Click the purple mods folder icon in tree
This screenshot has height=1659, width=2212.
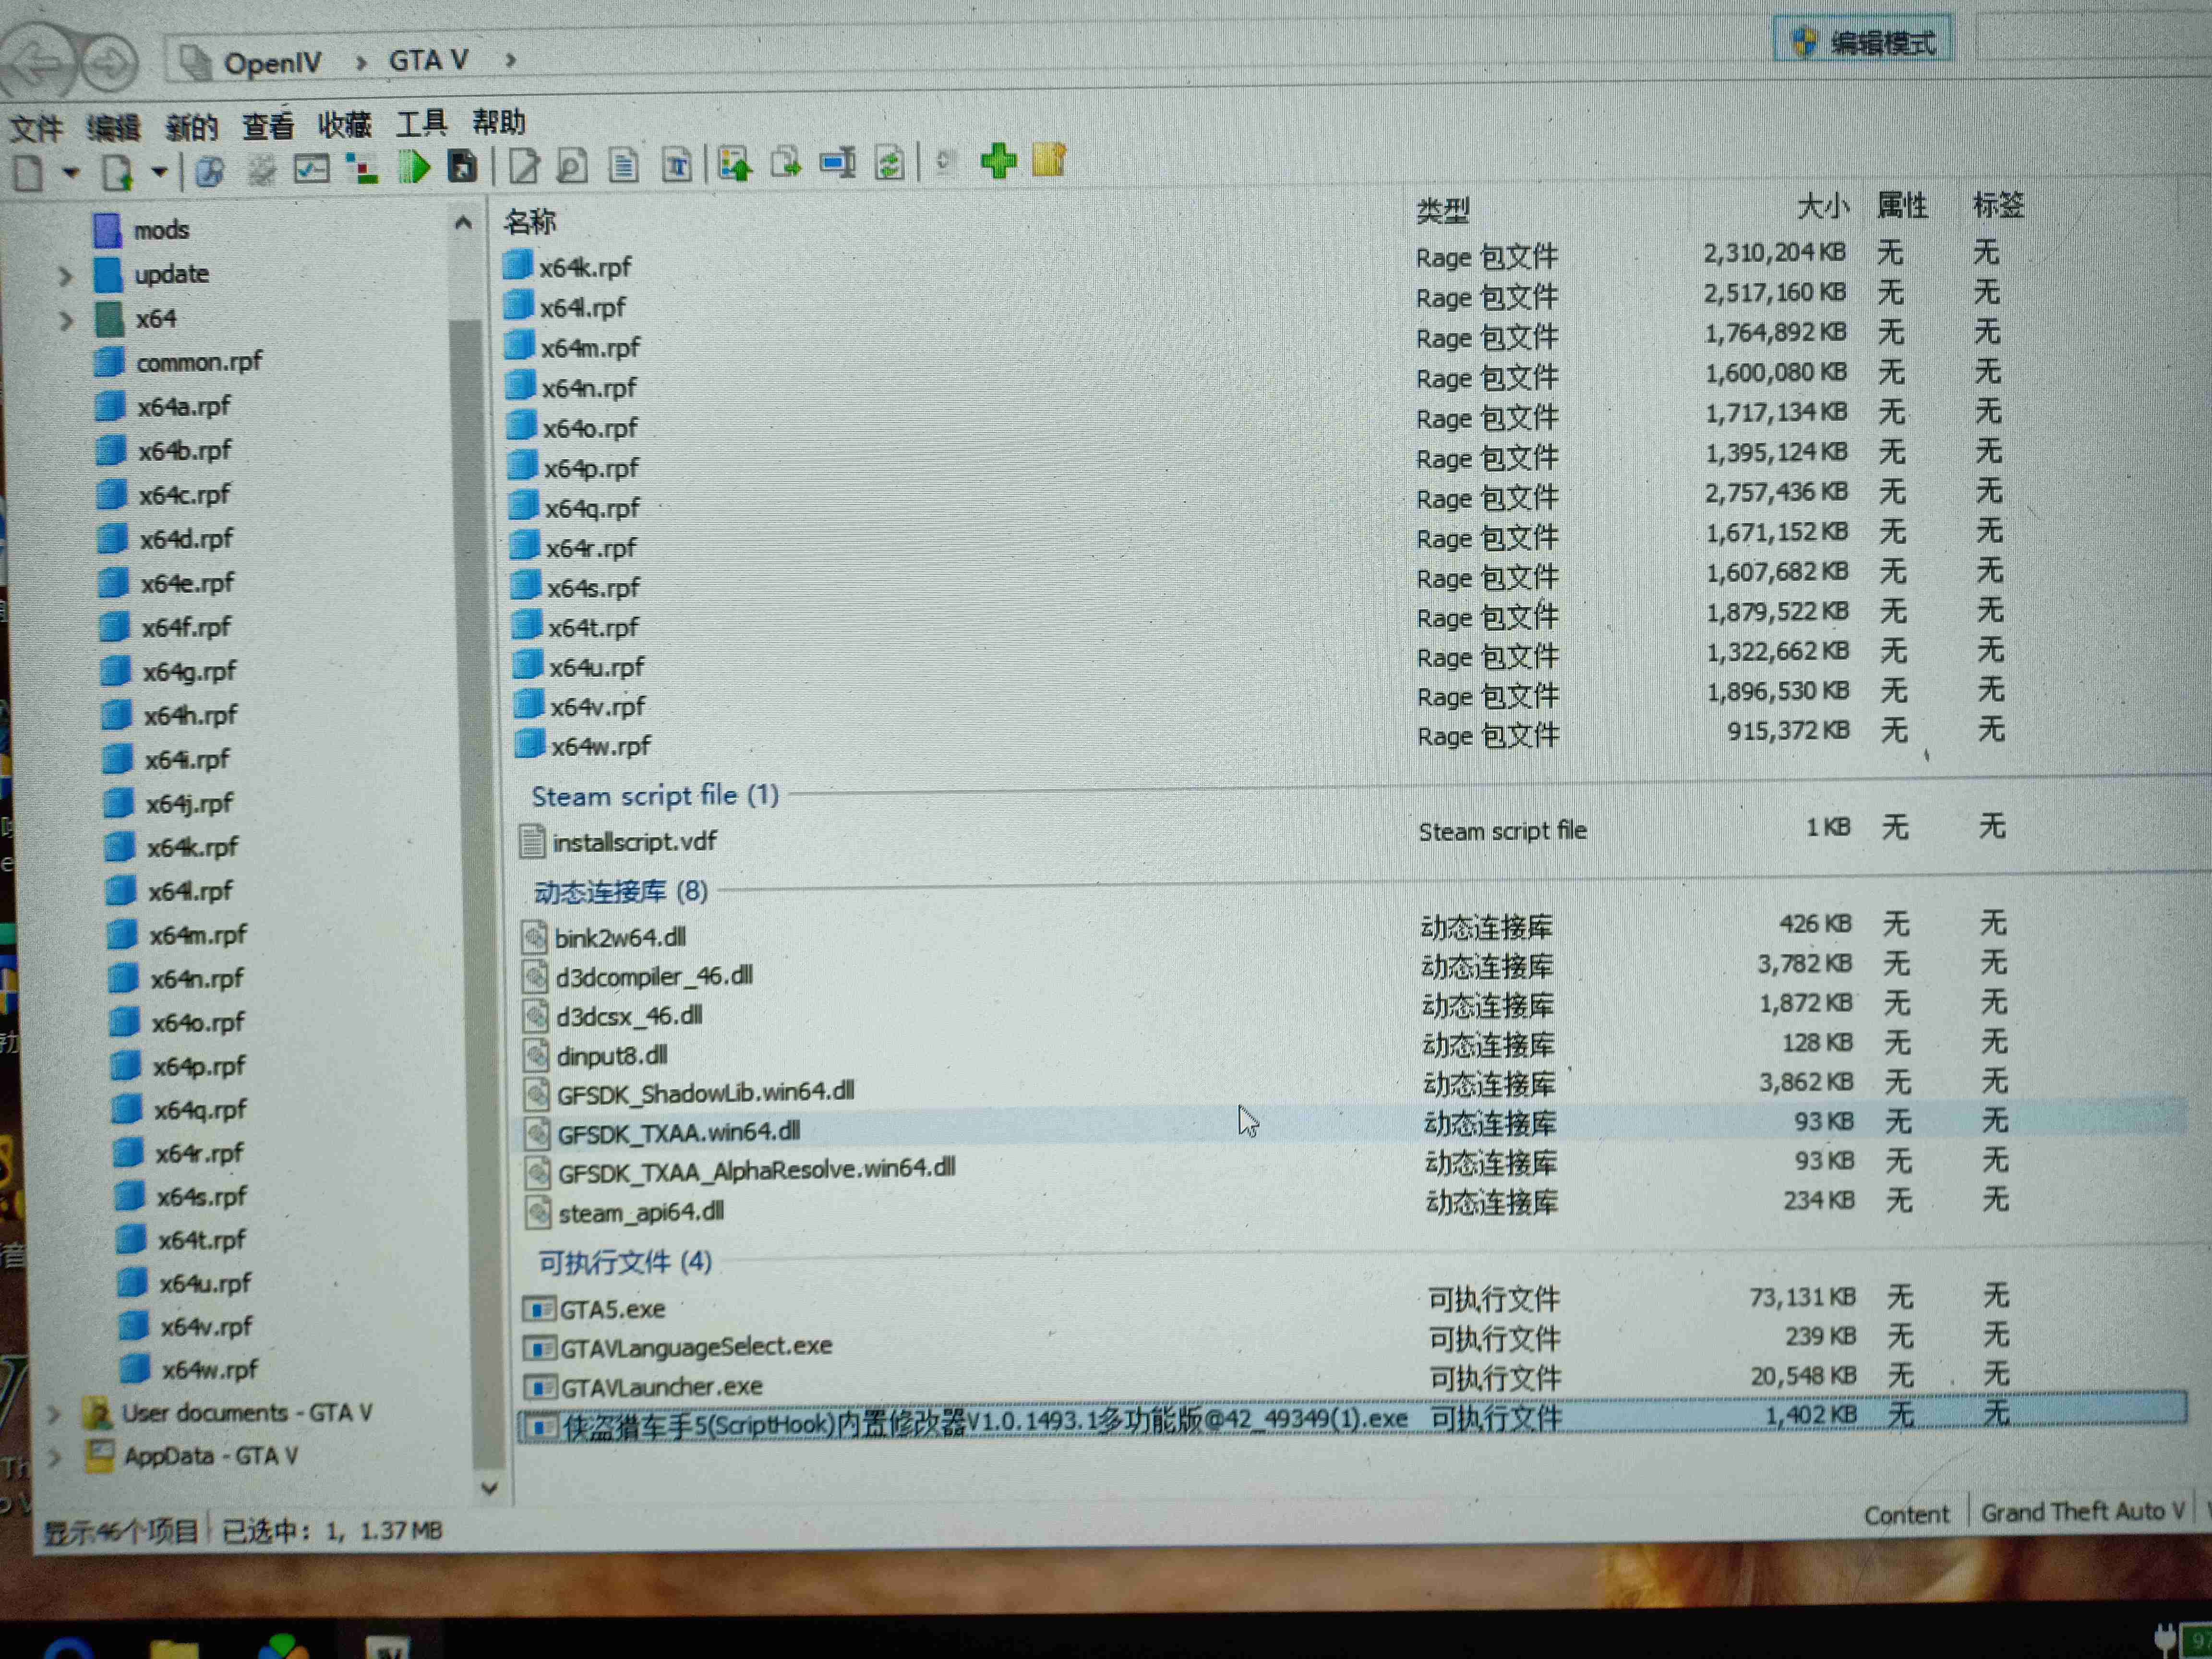pos(108,230)
